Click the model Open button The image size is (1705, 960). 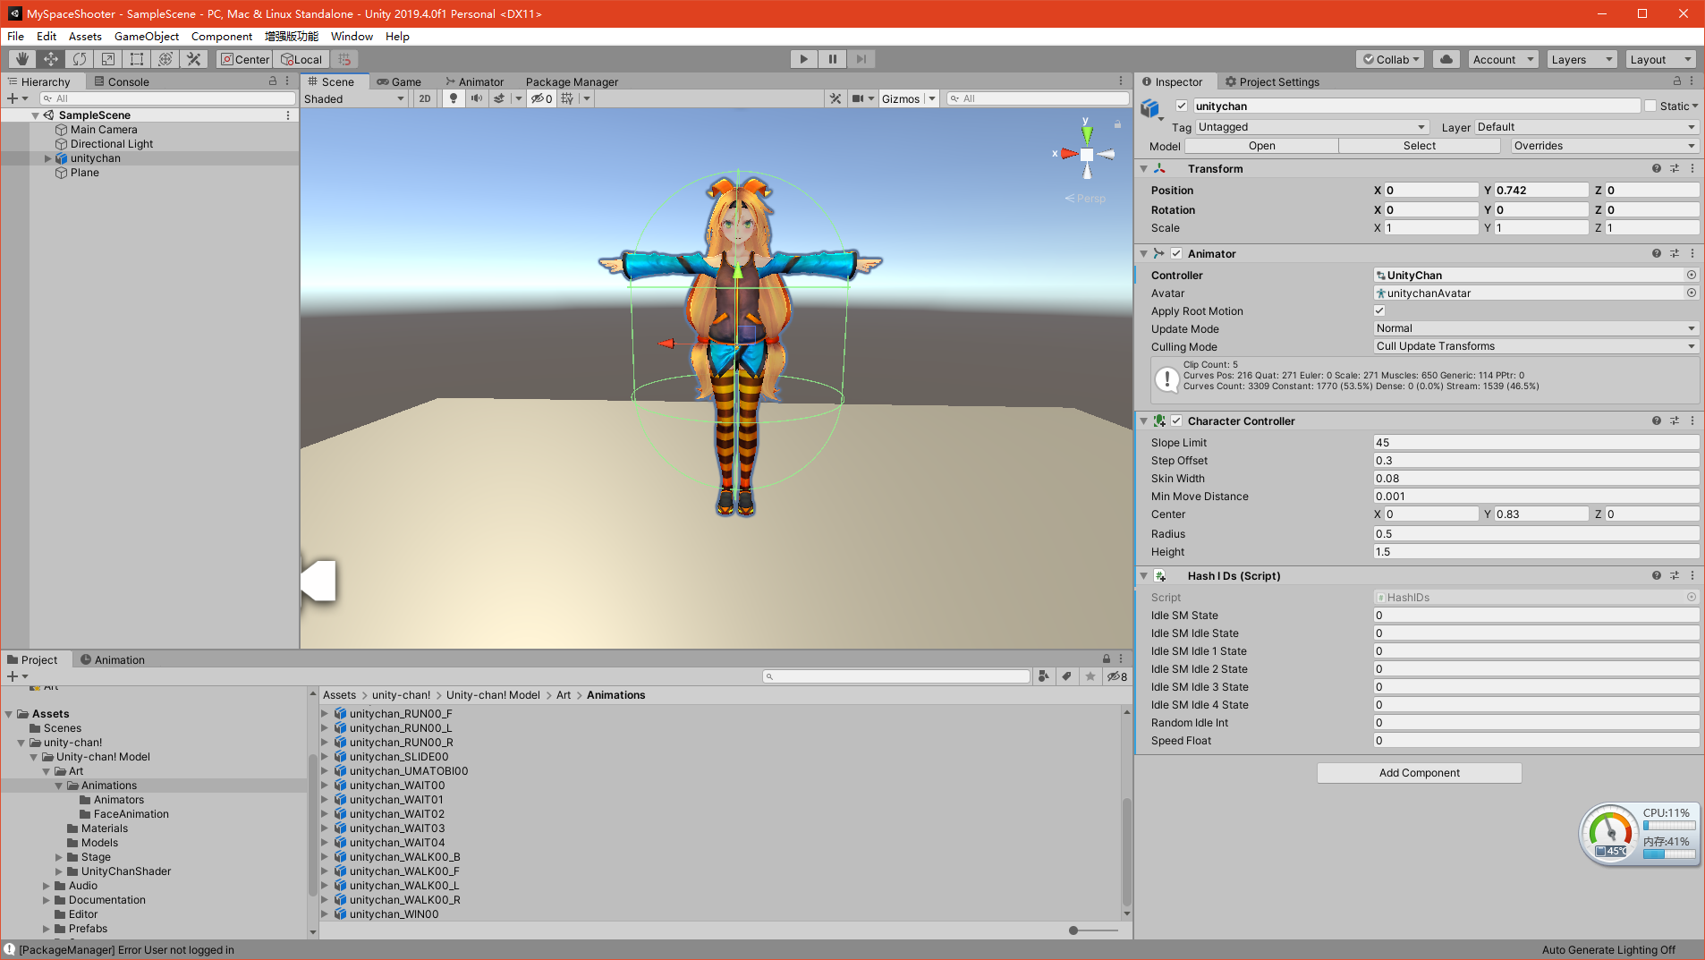[1262, 146]
